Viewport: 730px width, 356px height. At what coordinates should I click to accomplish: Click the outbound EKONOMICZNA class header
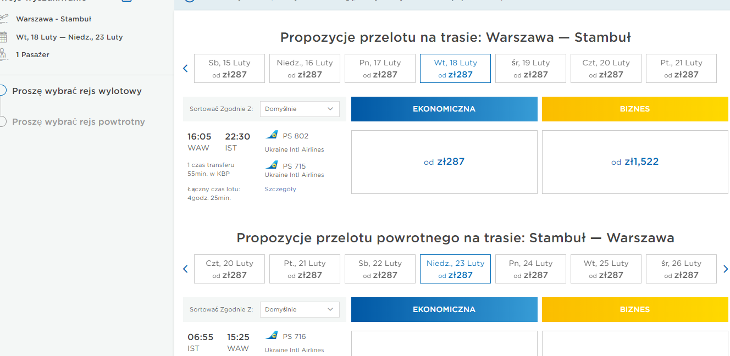(x=444, y=109)
